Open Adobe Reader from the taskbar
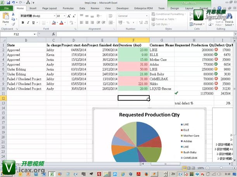The height and width of the screenshot is (177, 237). click(x=138, y=174)
